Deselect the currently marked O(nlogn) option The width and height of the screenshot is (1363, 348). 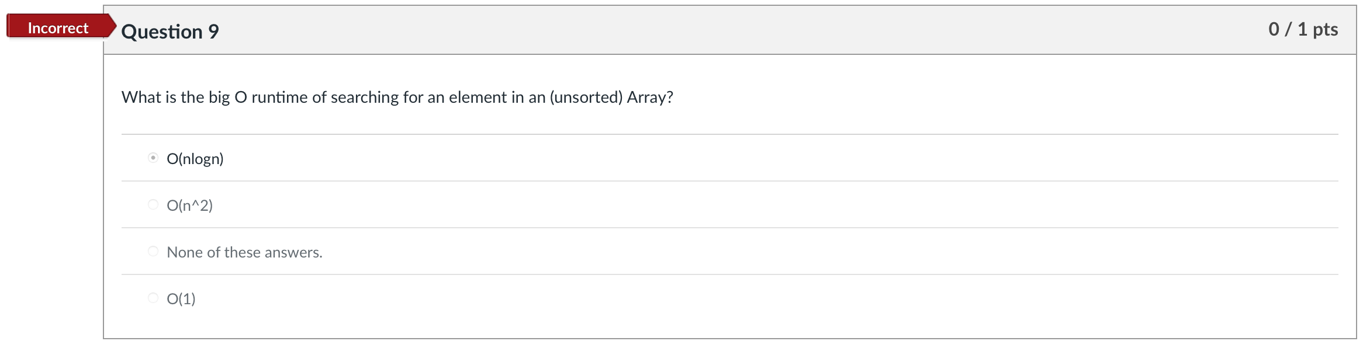click(153, 156)
